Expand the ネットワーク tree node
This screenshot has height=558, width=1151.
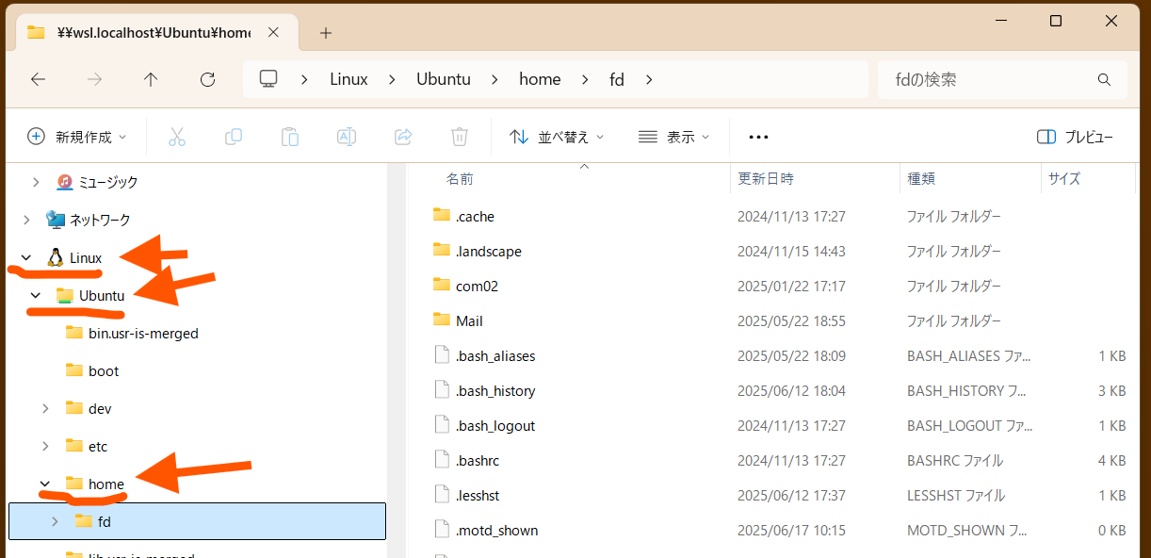26,220
